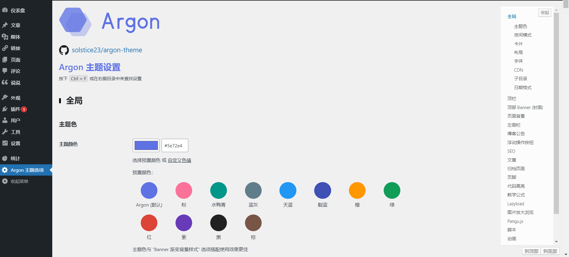Select the 紫 purple preset color
This screenshot has height=257, width=569.
184,223
